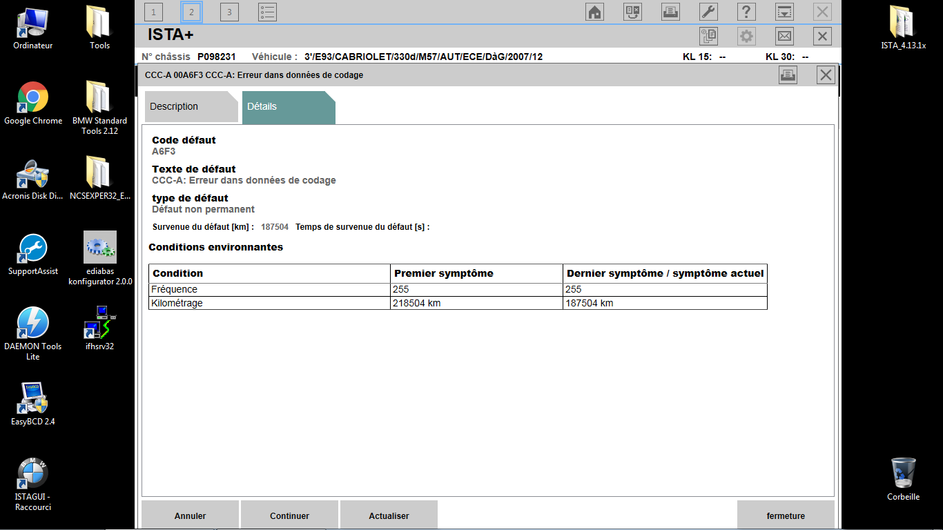This screenshot has width=943, height=530.
Task: Click the Continuer button
Action: pos(290,516)
